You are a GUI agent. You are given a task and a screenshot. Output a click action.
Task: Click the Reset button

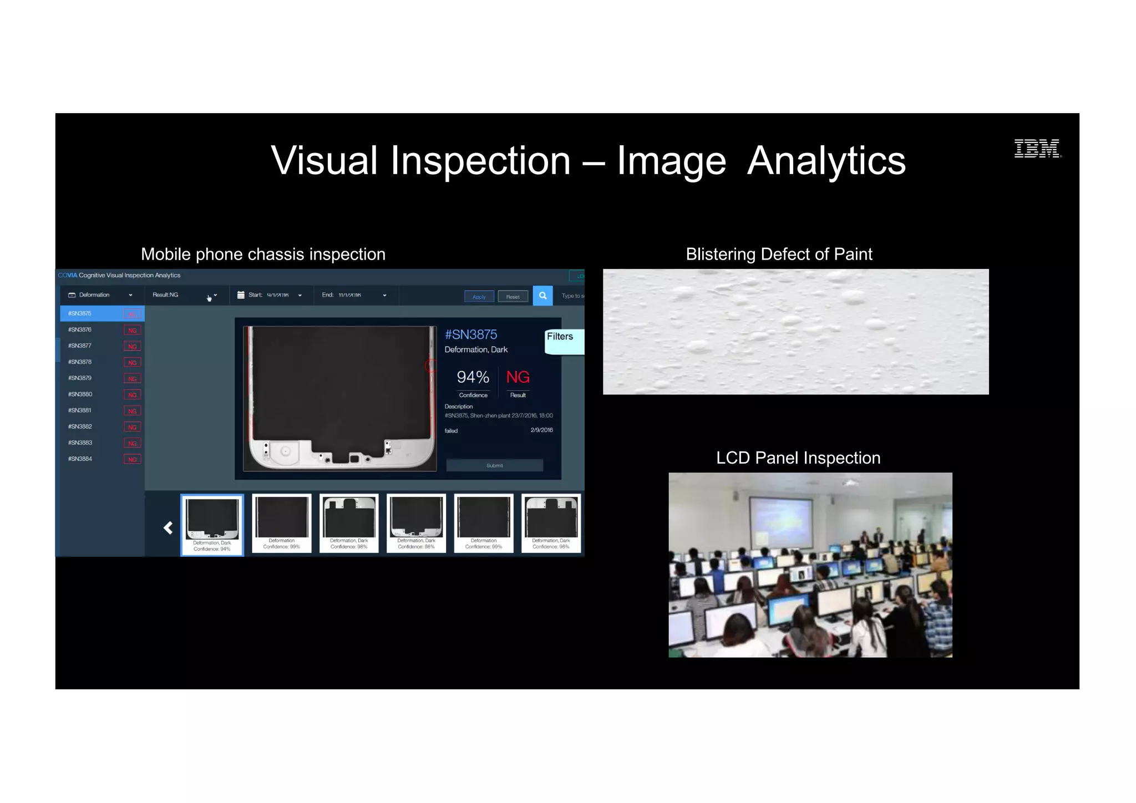pyautogui.click(x=513, y=297)
